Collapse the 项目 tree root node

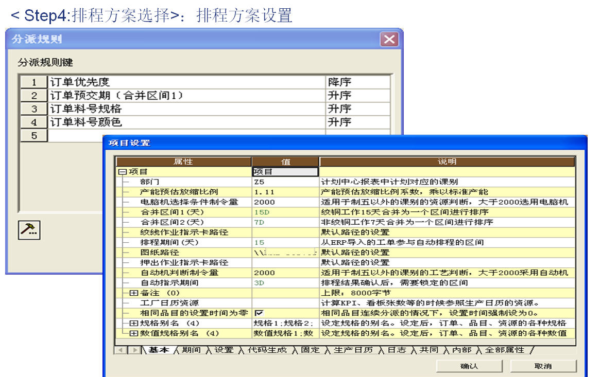click(x=122, y=172)
